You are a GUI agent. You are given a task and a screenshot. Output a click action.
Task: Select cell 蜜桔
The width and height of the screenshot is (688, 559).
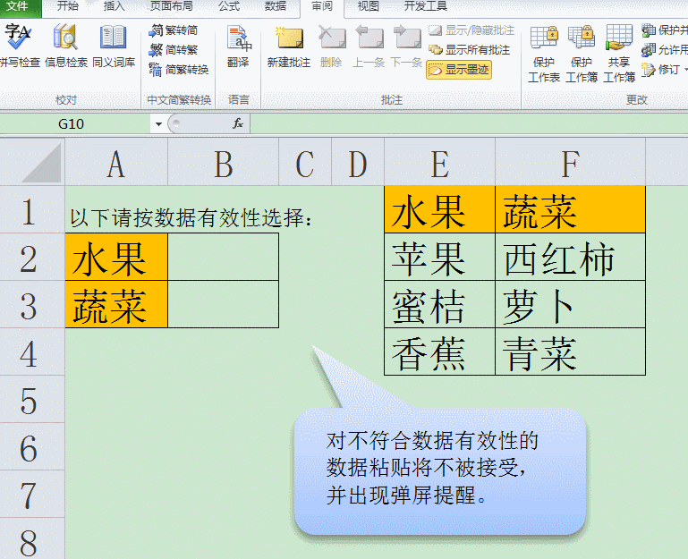[439, 304]
